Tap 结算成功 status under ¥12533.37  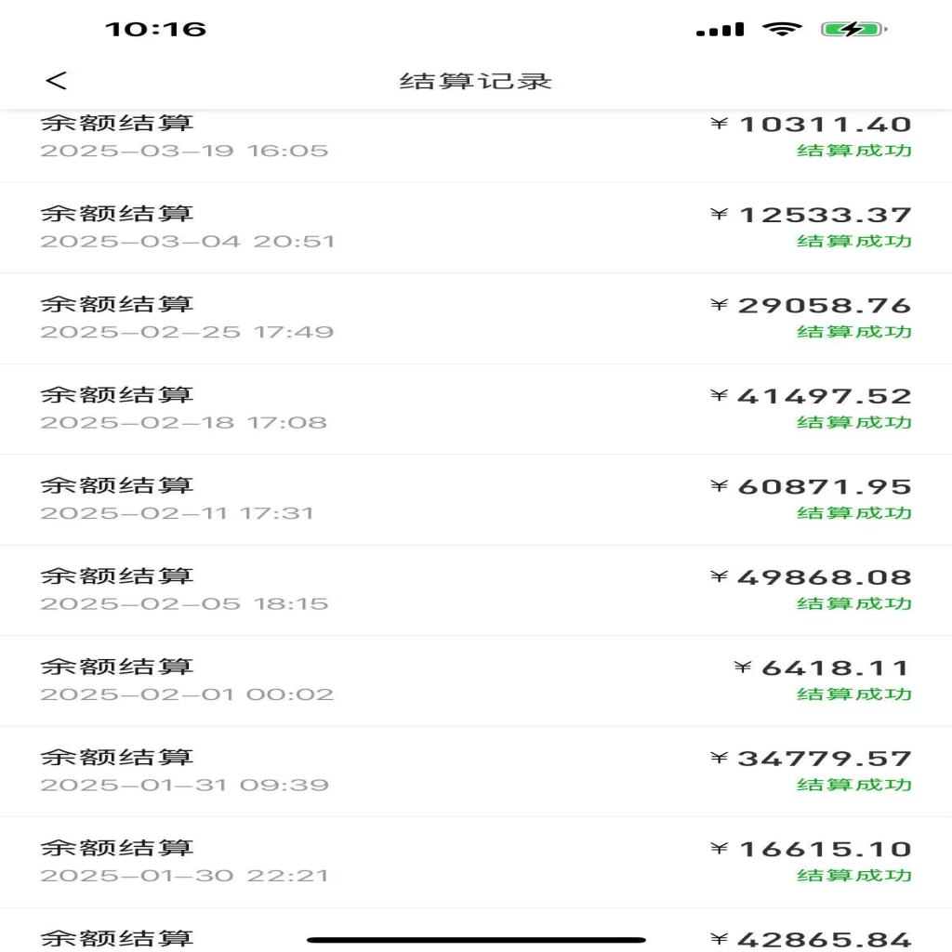(853, 242)
